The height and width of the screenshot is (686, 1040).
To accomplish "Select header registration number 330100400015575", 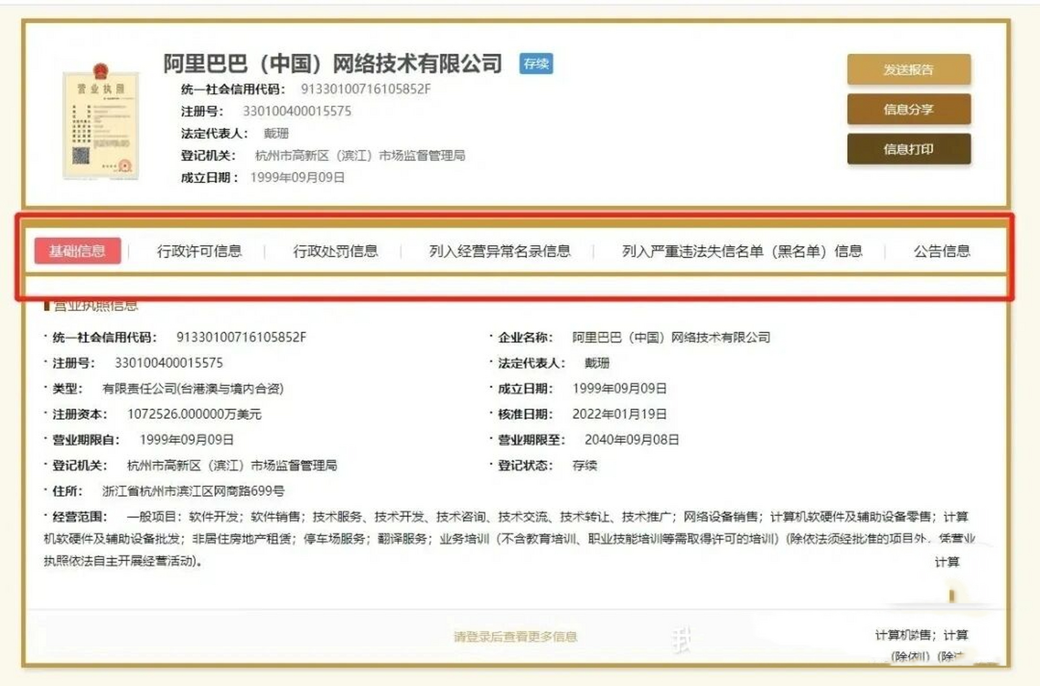I will [x=297, y=111].
